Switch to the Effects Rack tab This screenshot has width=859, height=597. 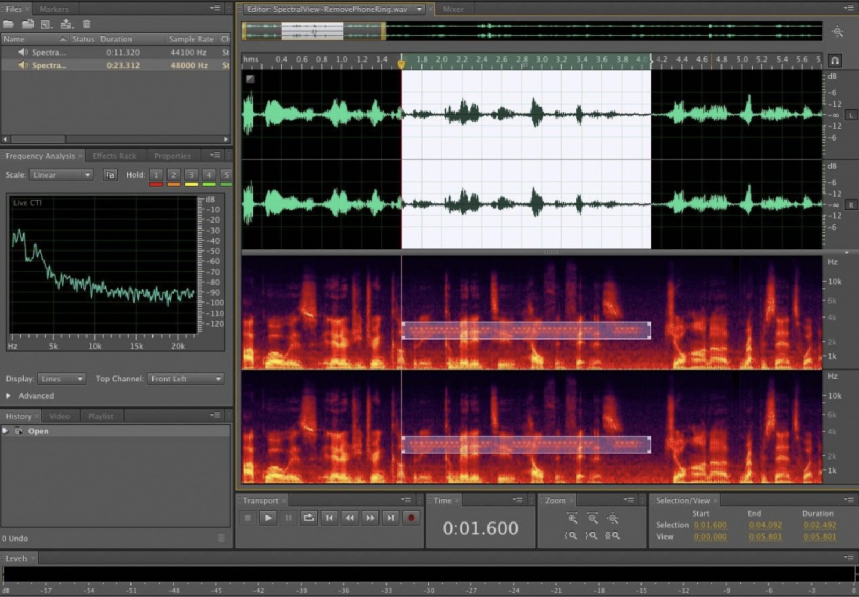[114, 156]
